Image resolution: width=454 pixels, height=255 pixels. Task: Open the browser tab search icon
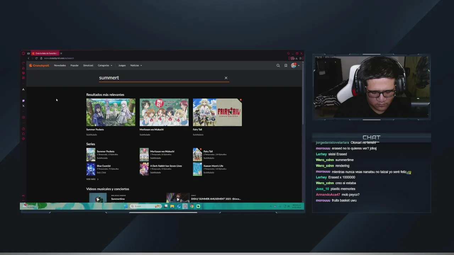coord(288,53)
